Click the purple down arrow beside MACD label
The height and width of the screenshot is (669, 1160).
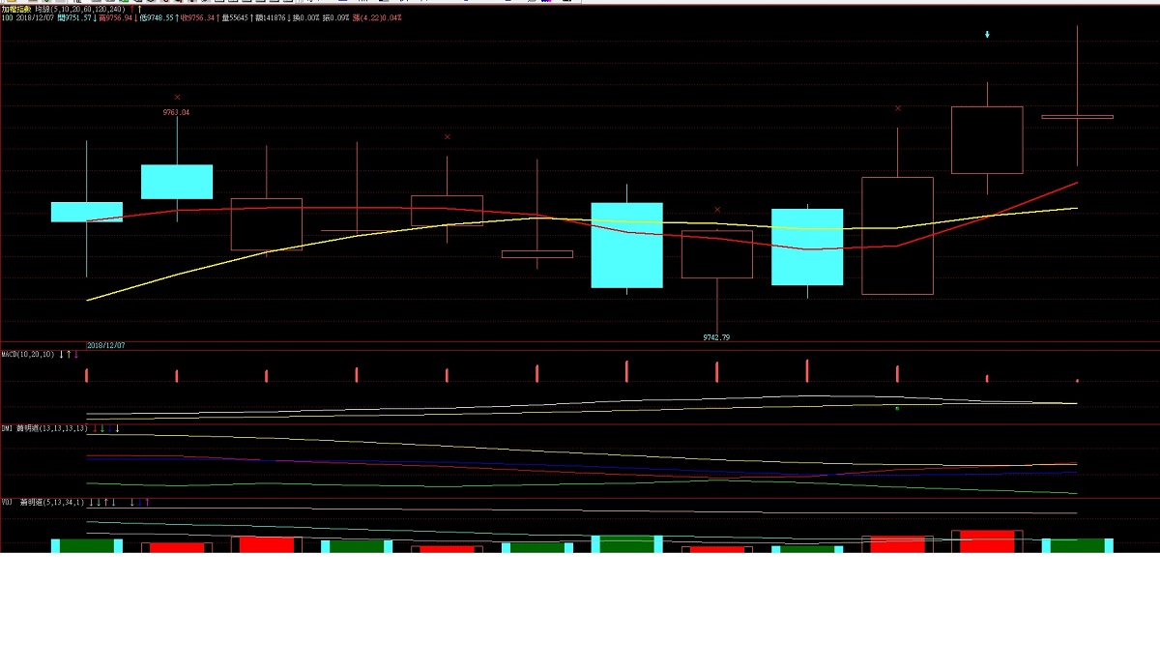pyautogui.click(x=76, y=355)
